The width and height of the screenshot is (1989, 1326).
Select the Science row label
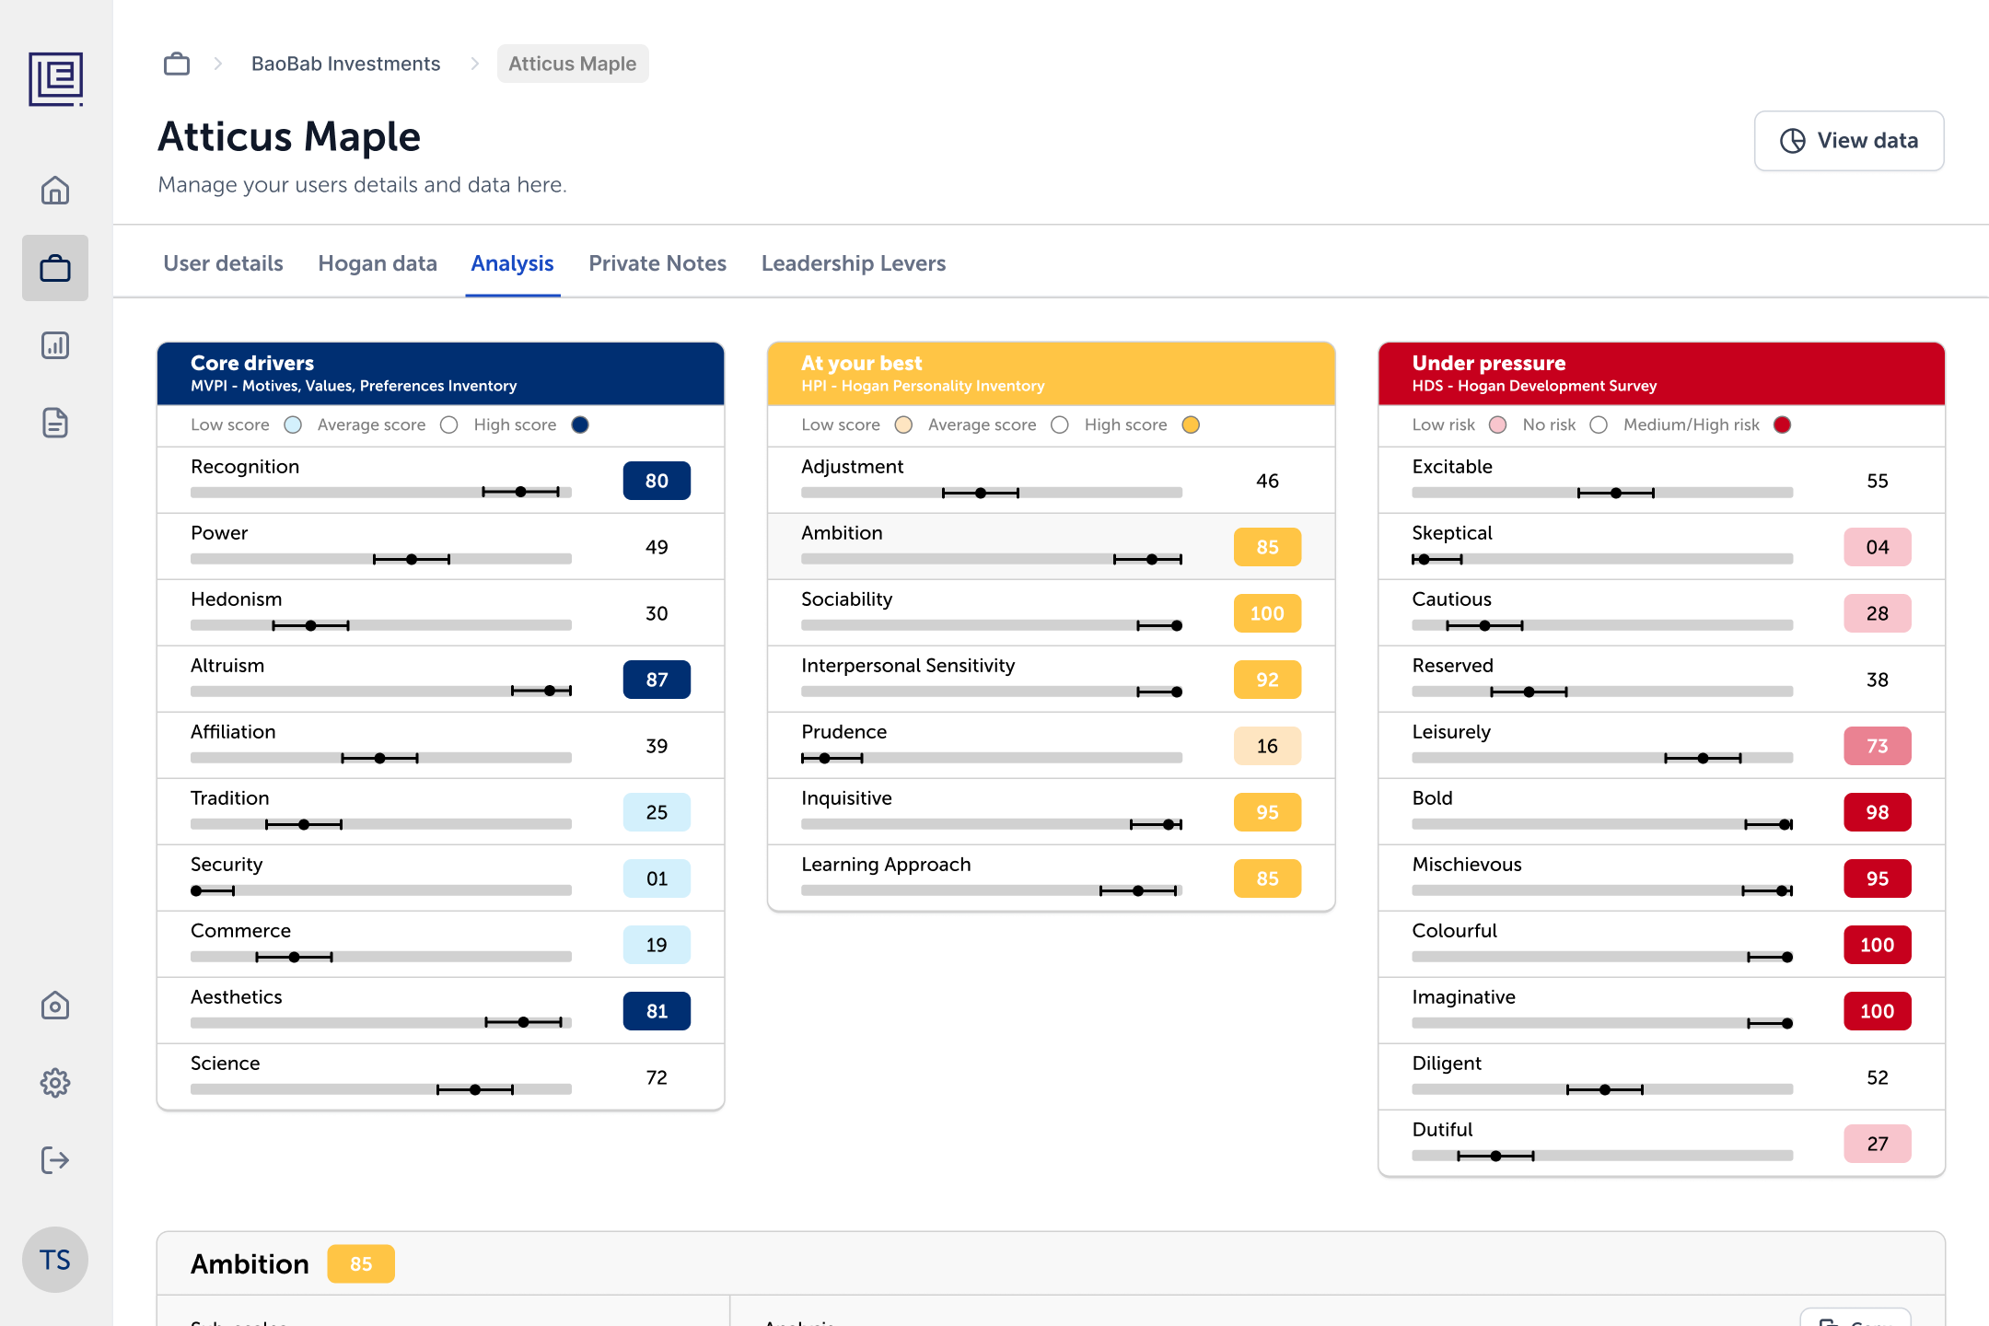[x=226, y=1064]
